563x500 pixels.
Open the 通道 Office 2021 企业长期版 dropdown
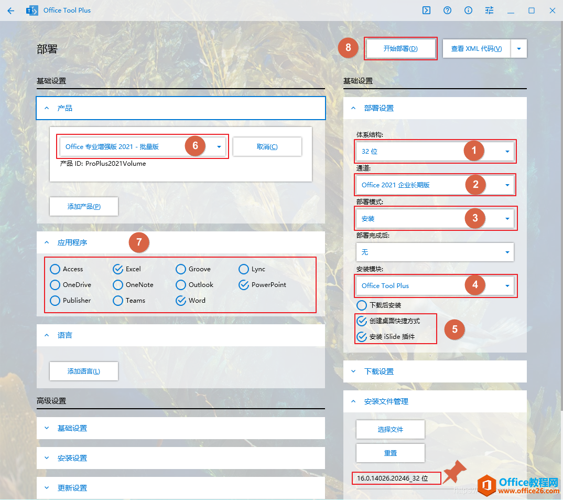pyautogui.click(x=435, y=185)
